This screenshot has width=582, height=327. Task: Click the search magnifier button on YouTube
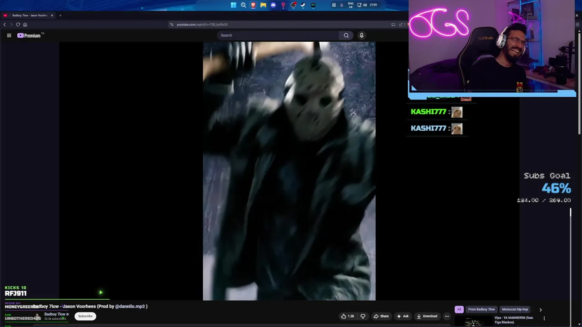(346, 35)
